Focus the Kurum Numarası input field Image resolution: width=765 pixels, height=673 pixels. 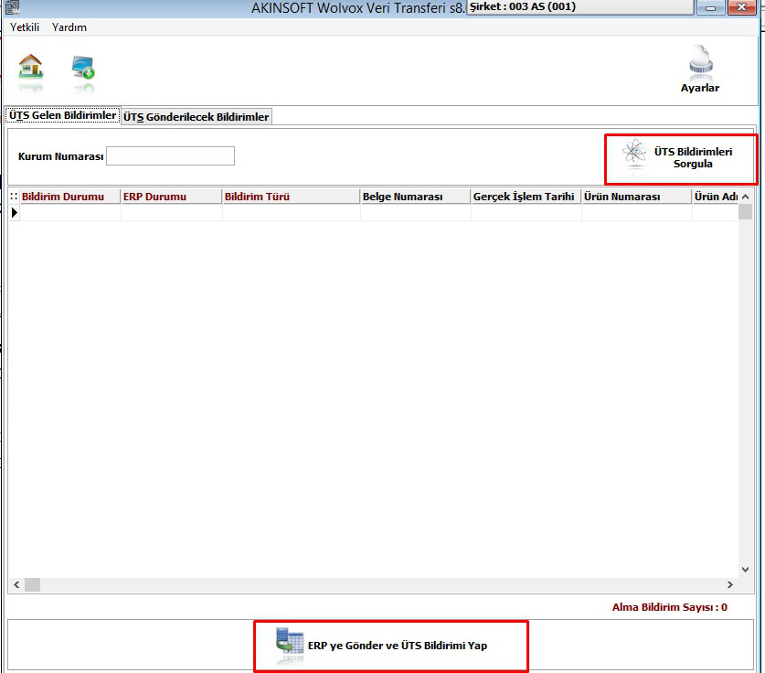coord(170,156)
